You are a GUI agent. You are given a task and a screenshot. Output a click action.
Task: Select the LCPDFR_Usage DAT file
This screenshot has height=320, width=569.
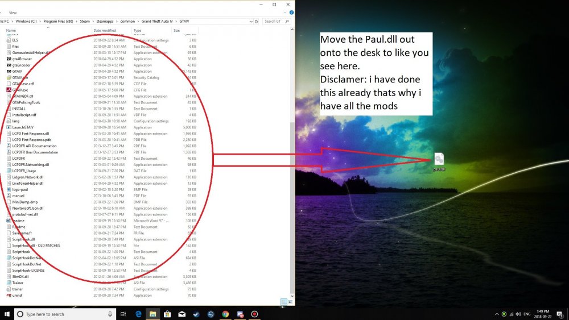24,171
